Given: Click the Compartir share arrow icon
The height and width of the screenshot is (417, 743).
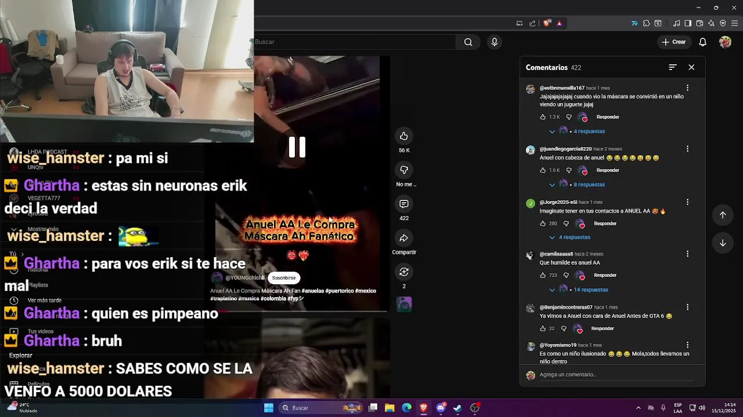Looking at the screenshot, I should point(404,238).
